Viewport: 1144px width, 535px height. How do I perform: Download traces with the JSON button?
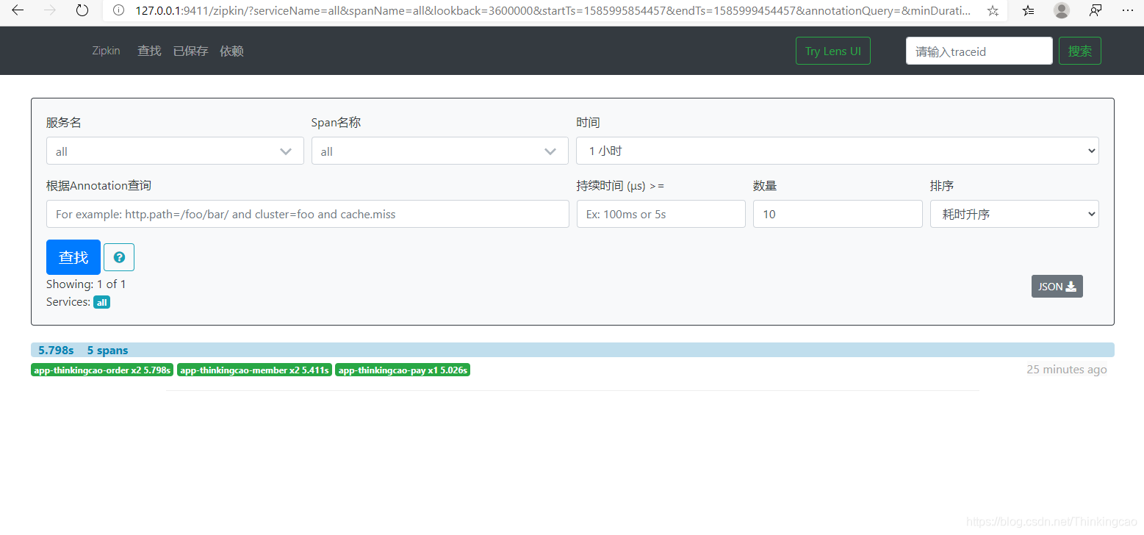click(x=1057, y=287)
